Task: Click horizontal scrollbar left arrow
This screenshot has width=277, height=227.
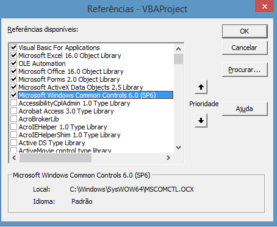Action: click(x=14, y=158)
